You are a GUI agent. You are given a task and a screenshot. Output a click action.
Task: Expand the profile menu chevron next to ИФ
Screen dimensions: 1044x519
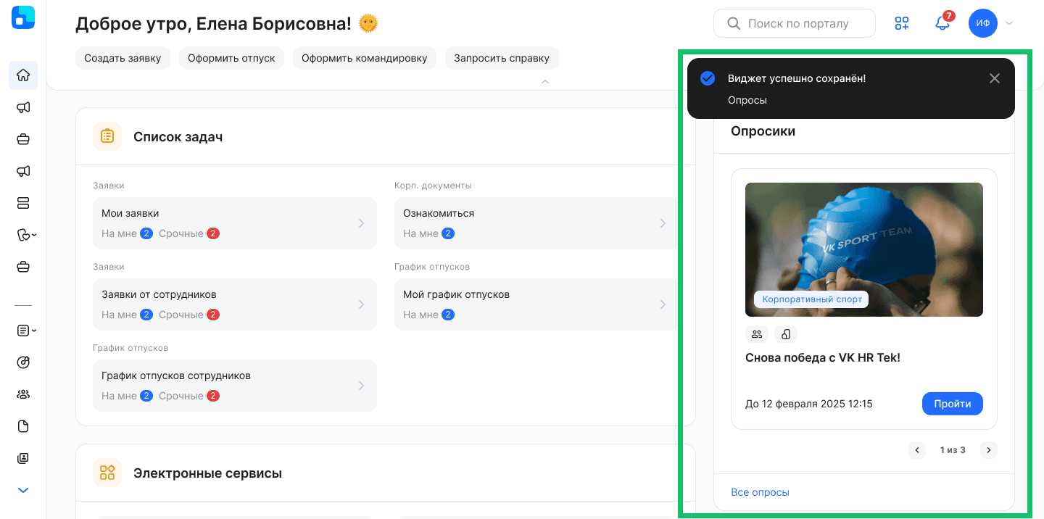1009,23
